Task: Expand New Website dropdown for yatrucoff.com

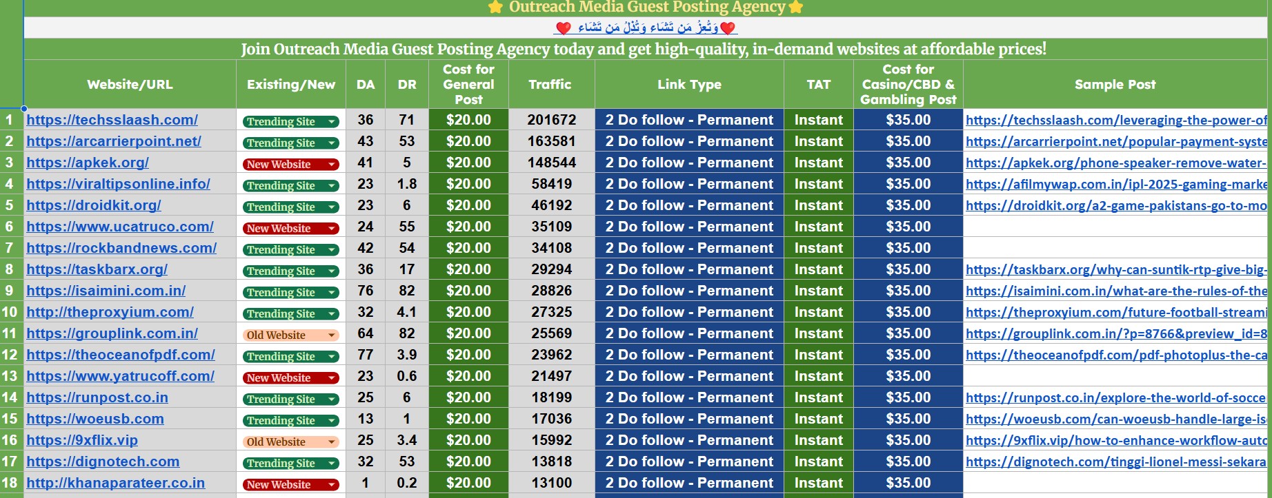Action: pyautogui.click(x=332, y=378)
